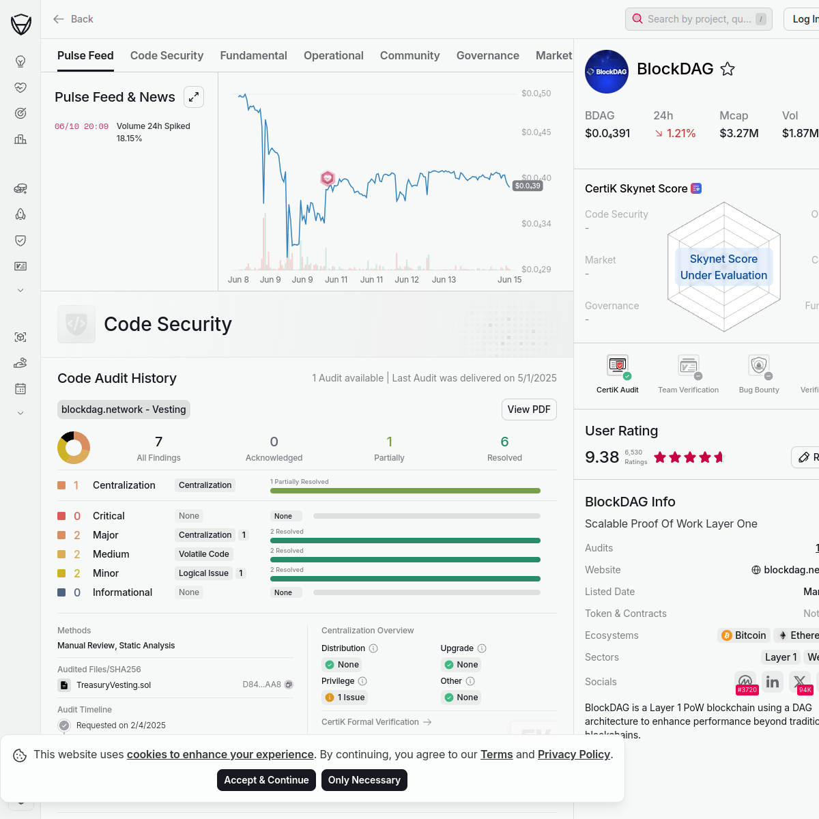Click the Major Centralization tag
819x819 pixels.
pos(205,535)
